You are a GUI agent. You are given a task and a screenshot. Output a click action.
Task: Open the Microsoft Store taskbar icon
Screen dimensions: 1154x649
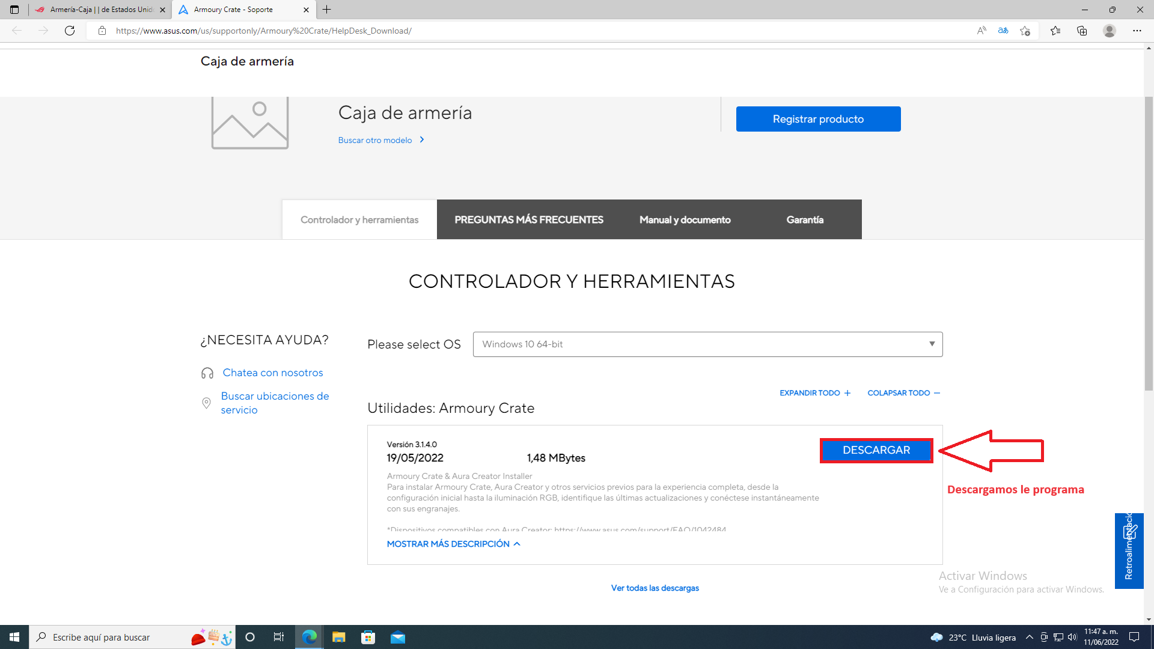click(368, 637)
